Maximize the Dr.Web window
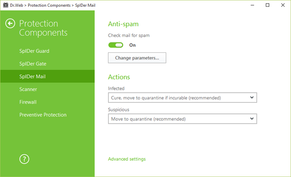 267,5
